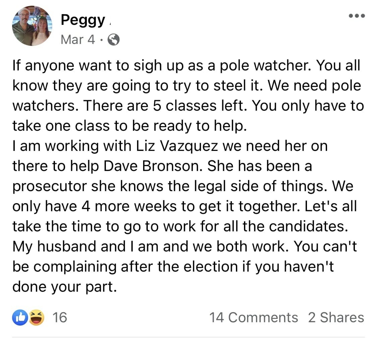377x343 pixels.
Task: Click the Mar 4 post timestamp
Action: pyautogui.click(x=78, y=40)
